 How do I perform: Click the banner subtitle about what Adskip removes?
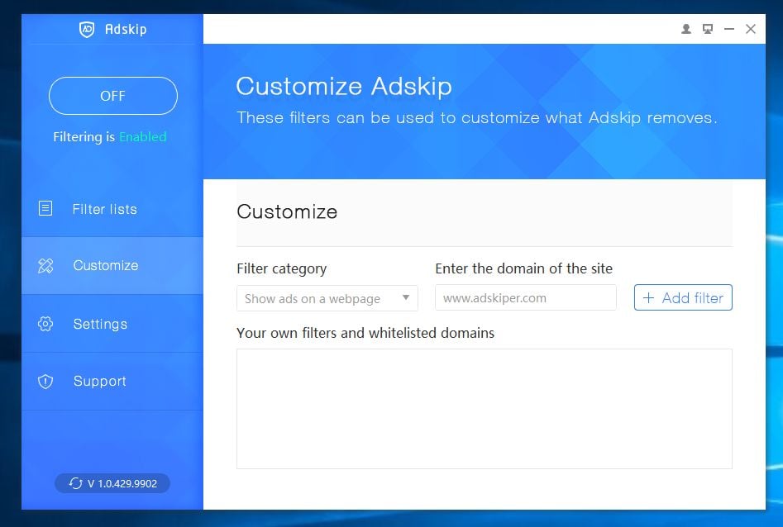pyautogui.click(x=477, y=118)
